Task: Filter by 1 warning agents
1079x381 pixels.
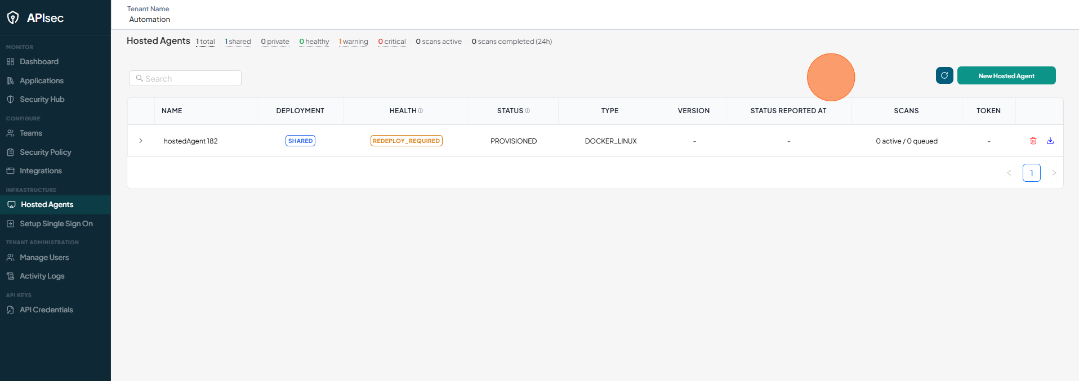Action: 354,42
